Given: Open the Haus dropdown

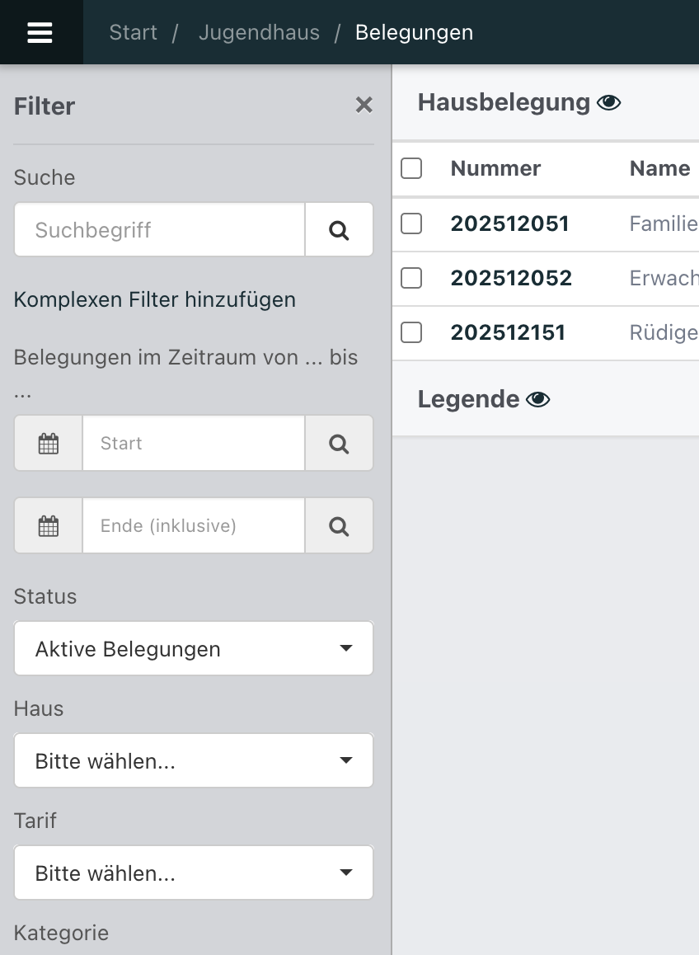Looking at the screenshot, I should (x=194, y=760).
